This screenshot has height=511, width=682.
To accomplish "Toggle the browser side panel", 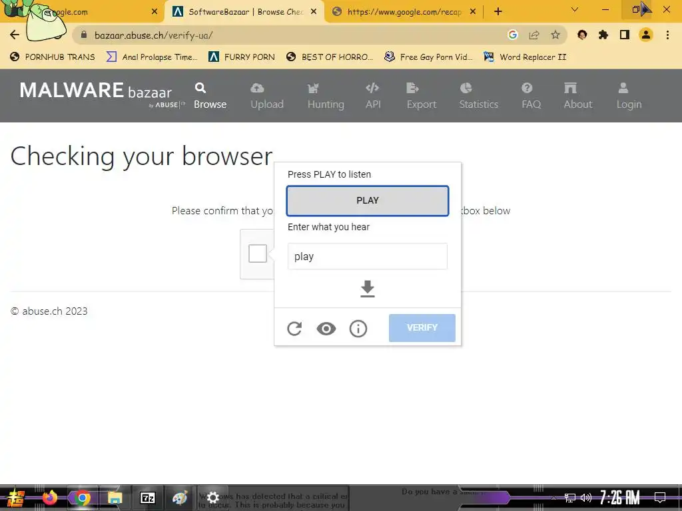I will 625,35.
